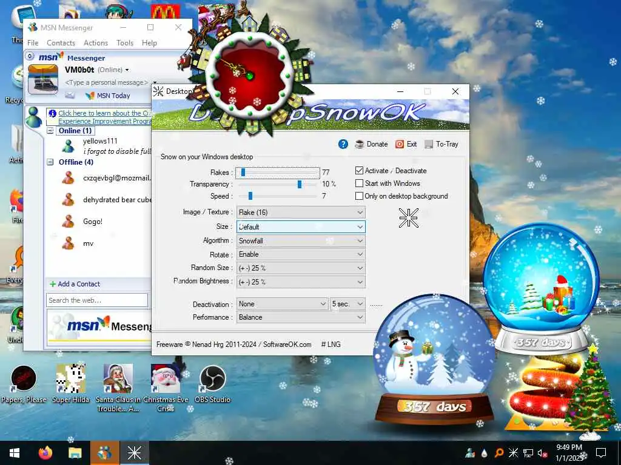Viewport: 621px width, 465px height.
Task: Open Super Hilda desktop shortcut
Action: point(70,384)
